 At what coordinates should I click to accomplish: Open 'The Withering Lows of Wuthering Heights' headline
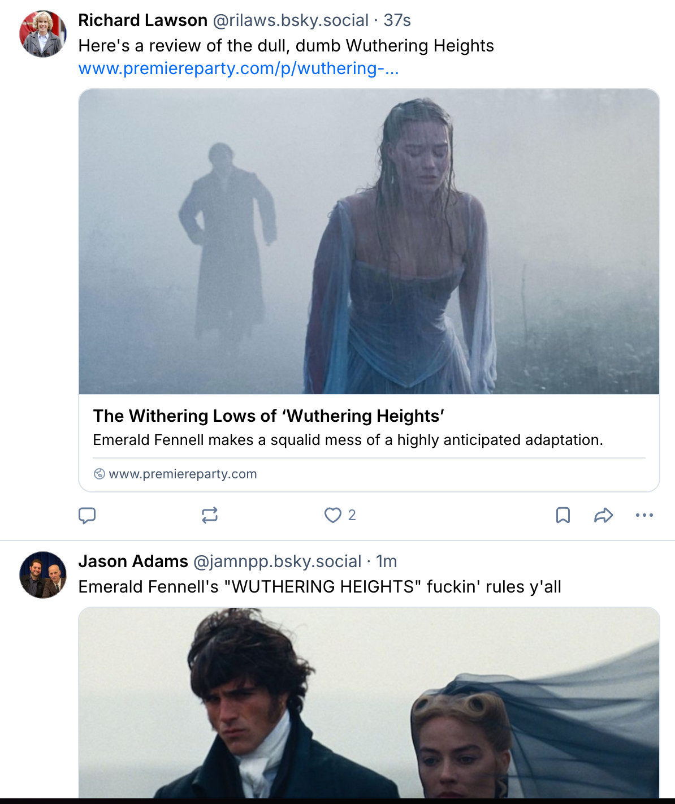(269, 416)
